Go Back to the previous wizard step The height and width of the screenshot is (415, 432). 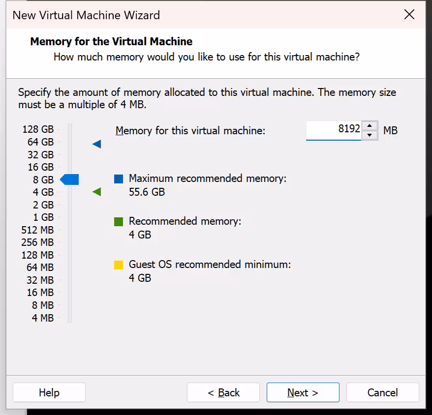[223, 392]
